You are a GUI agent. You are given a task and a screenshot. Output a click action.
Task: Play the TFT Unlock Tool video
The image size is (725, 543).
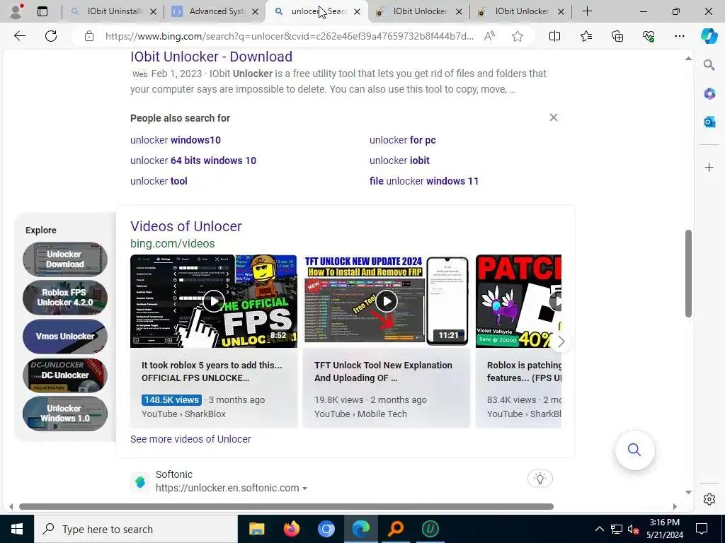coord(386,301)
